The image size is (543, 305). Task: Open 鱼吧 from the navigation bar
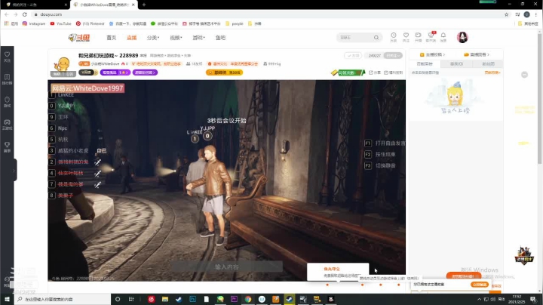(x=220, y=38)
